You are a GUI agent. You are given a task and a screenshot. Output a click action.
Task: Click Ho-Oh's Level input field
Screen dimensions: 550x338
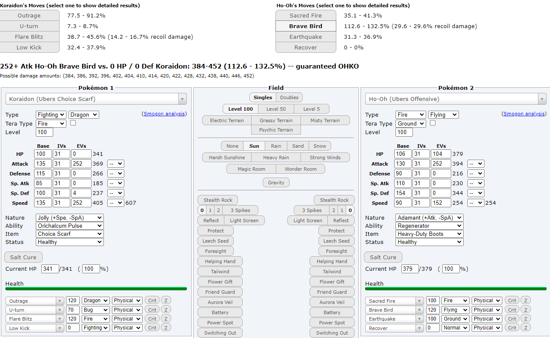click(x=404, y=132)
